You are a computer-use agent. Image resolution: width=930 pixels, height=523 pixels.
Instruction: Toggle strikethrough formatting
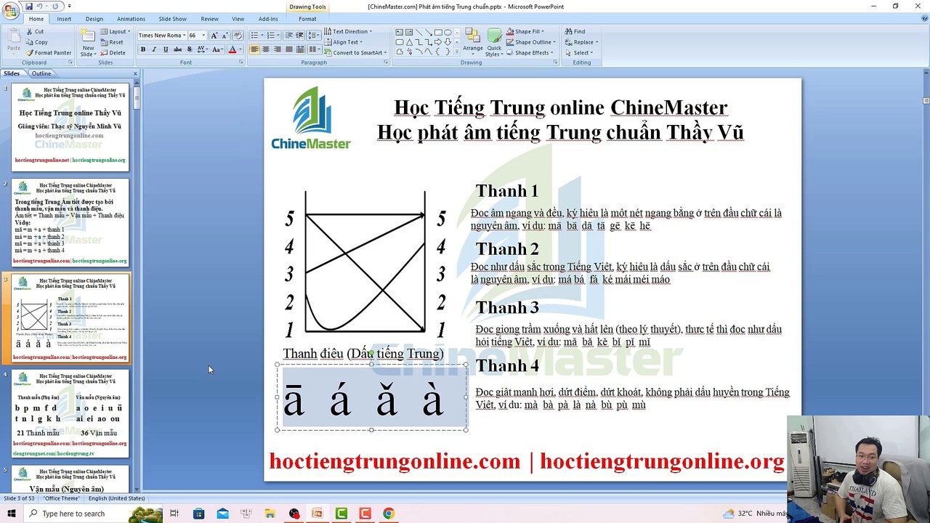[x=177, y=49]
